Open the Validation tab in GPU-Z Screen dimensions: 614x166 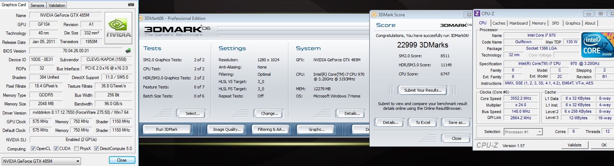[57, 5]
